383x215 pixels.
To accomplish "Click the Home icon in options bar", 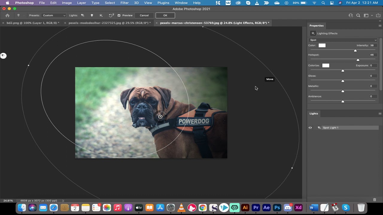I will [7, 16].
